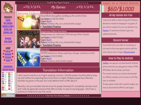This screenshot has width=141, height=105.
Task: Click Ren'Py engine link for Welcome To Oasis
Action: pyautogui.click(x=49, y=21)
